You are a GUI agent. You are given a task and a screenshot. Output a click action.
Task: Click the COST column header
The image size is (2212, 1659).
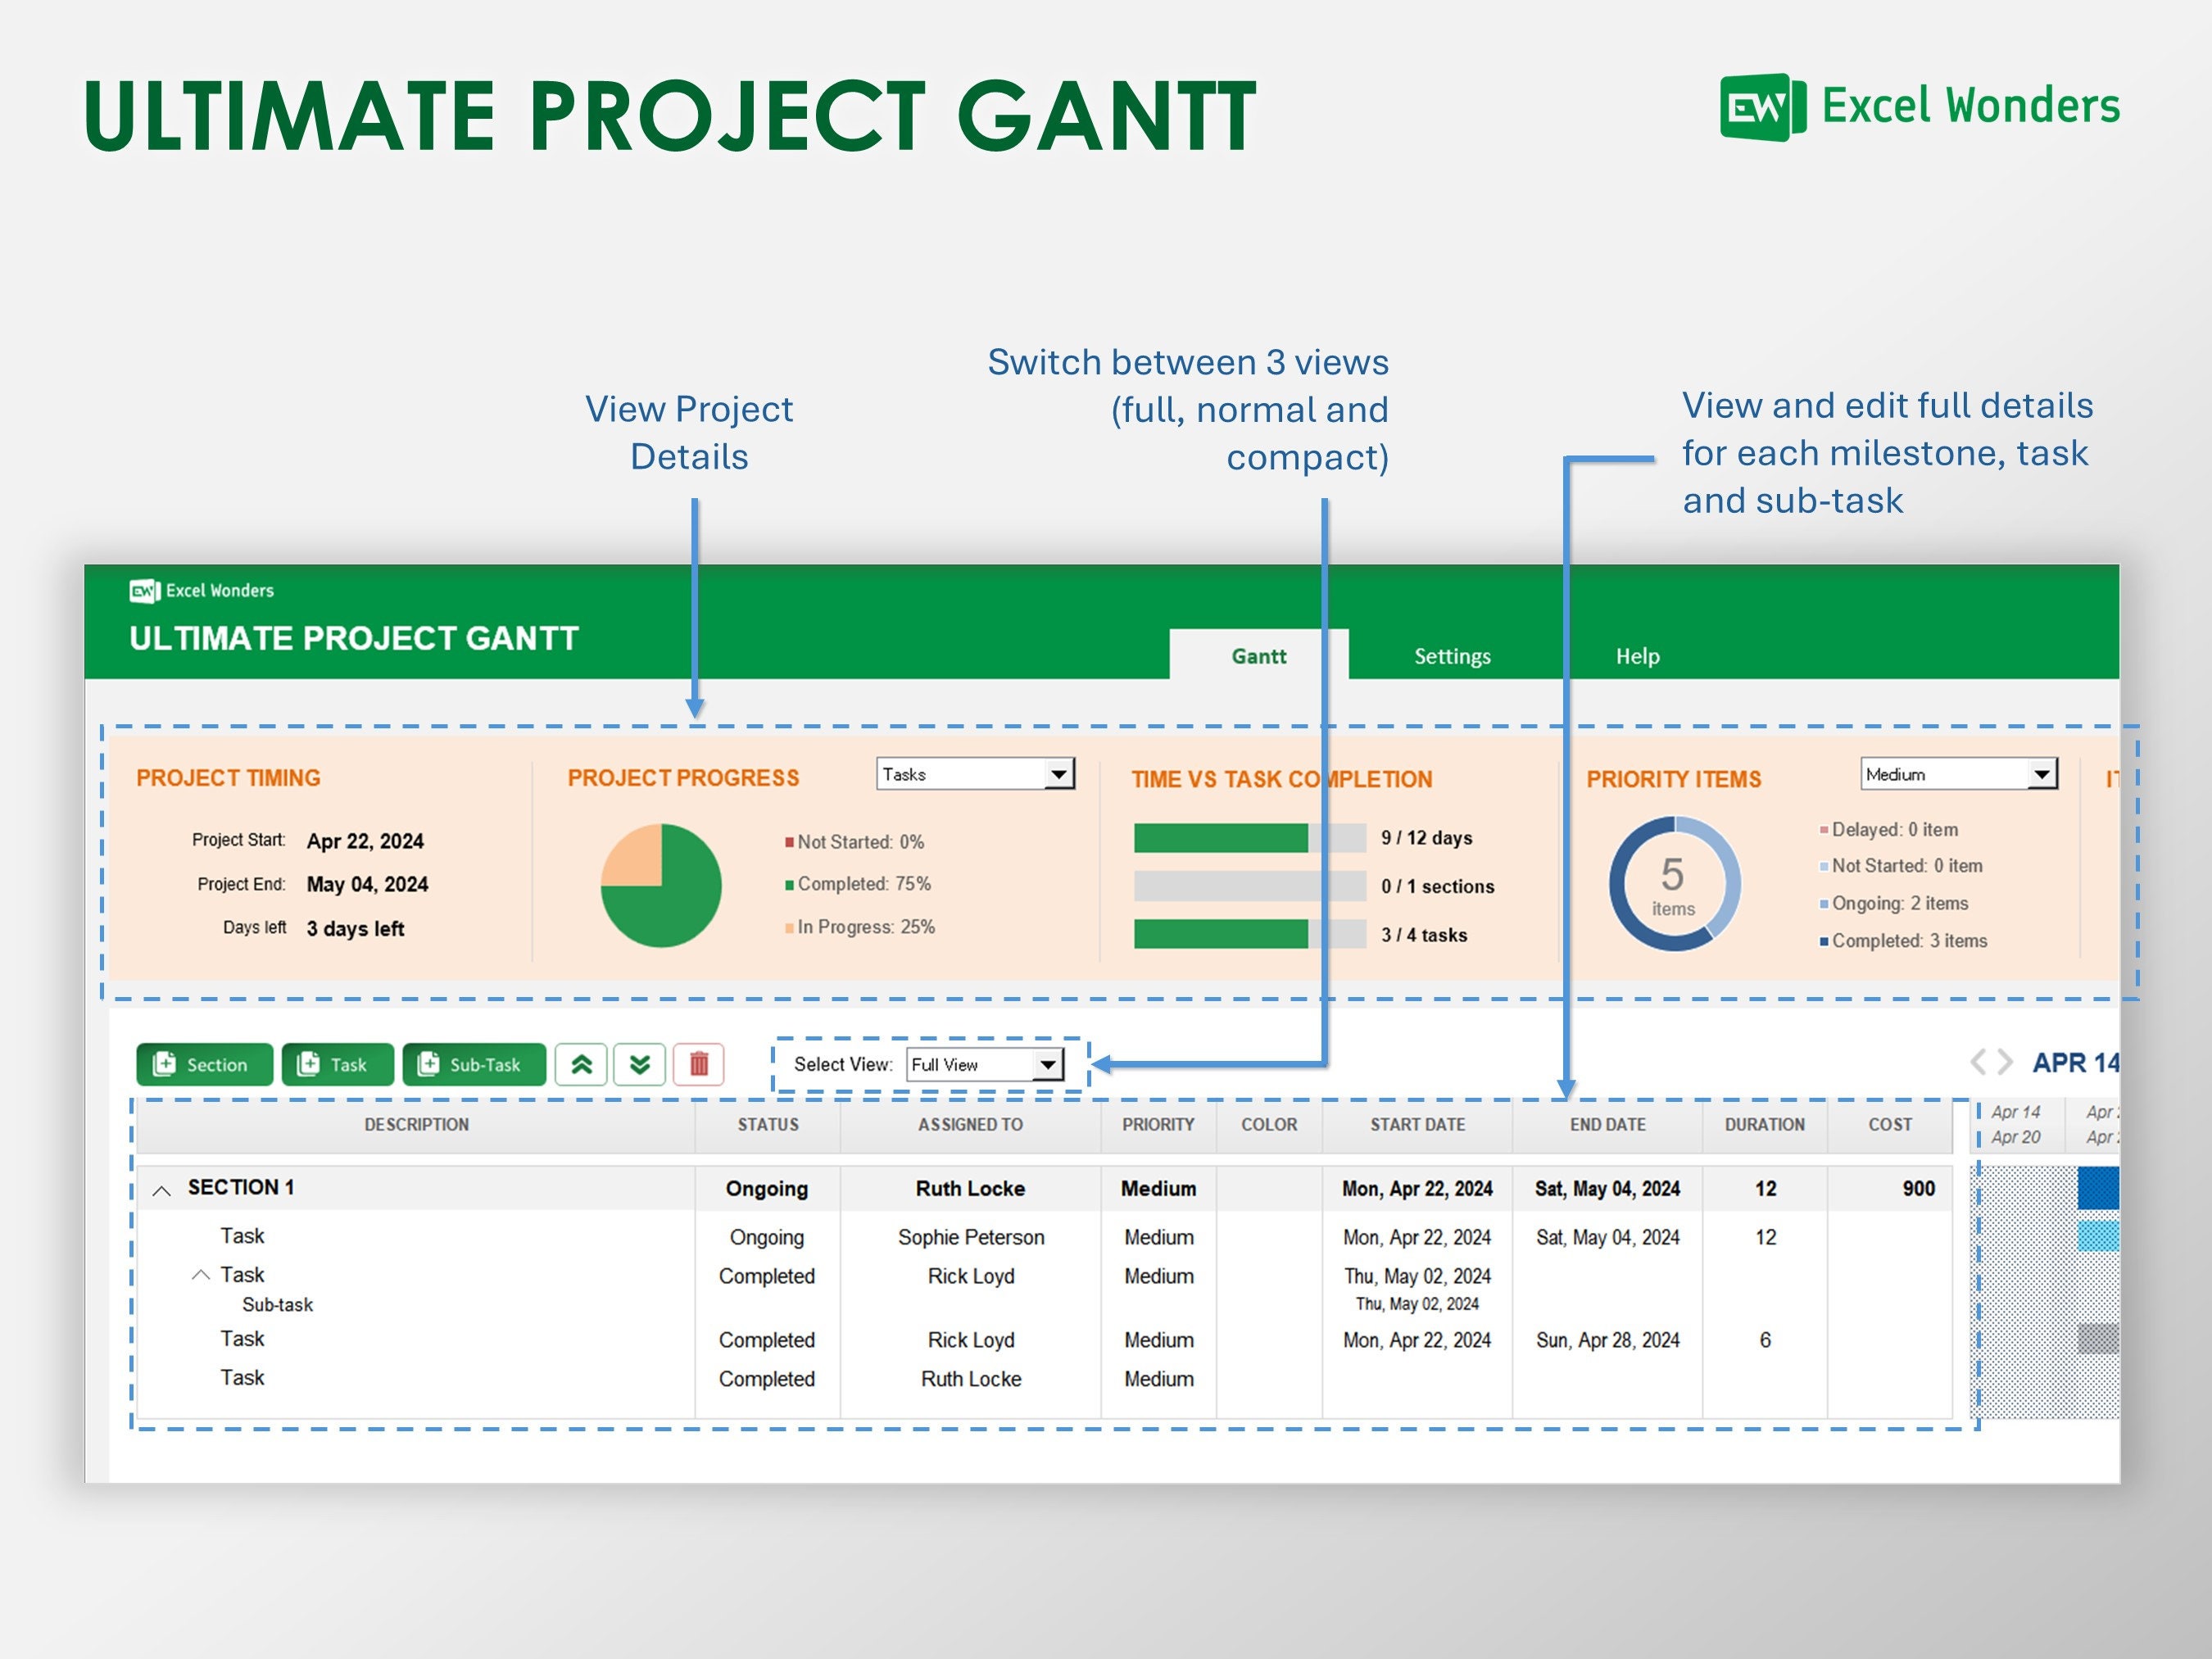(1890, 1124)
